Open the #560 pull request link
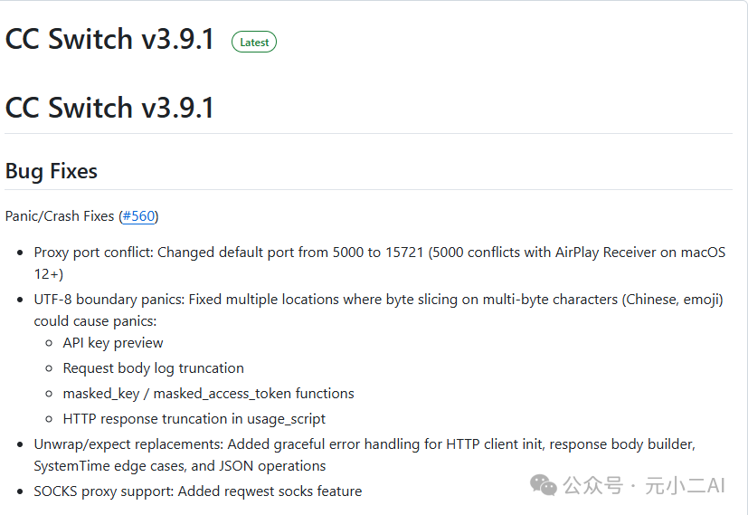The width and height of the screenshot is (748, 515). coord(138,216)
